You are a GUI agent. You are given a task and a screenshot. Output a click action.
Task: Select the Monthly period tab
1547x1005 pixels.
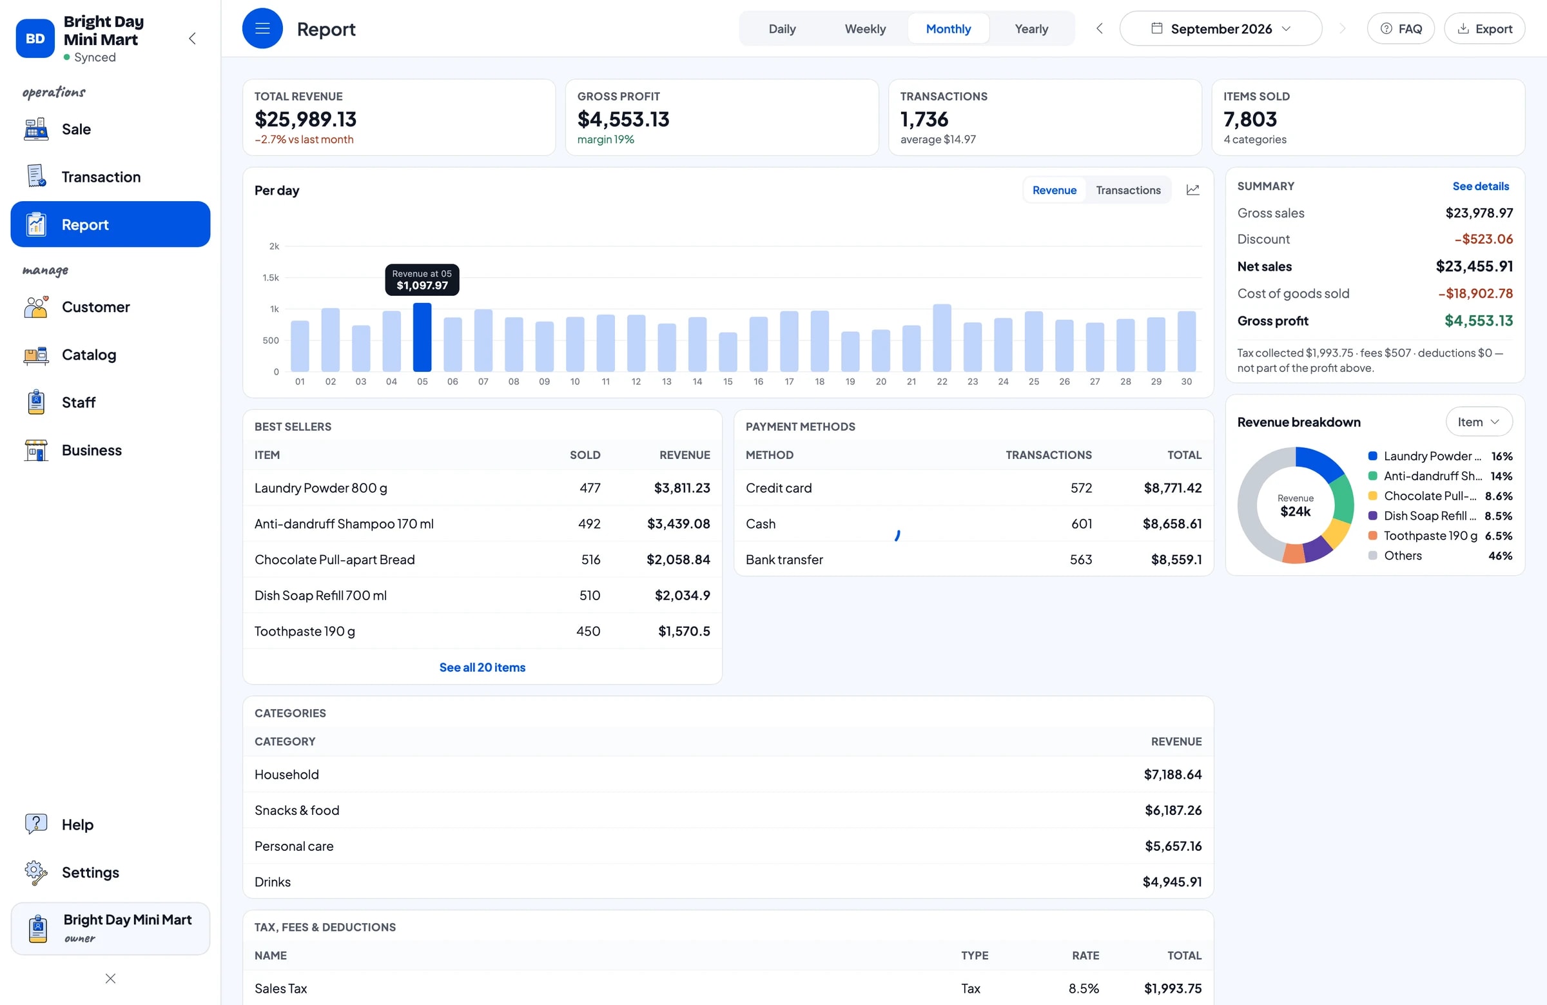pos(948,28)
